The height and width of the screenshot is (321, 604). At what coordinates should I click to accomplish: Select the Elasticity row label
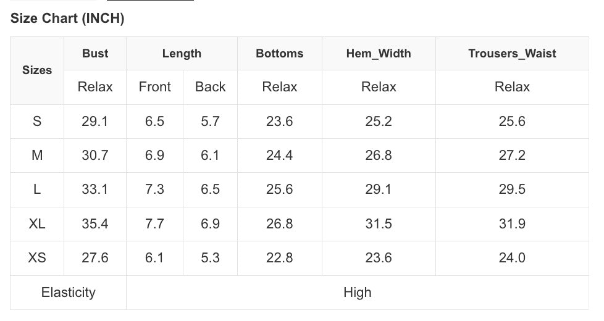point(68,292)
